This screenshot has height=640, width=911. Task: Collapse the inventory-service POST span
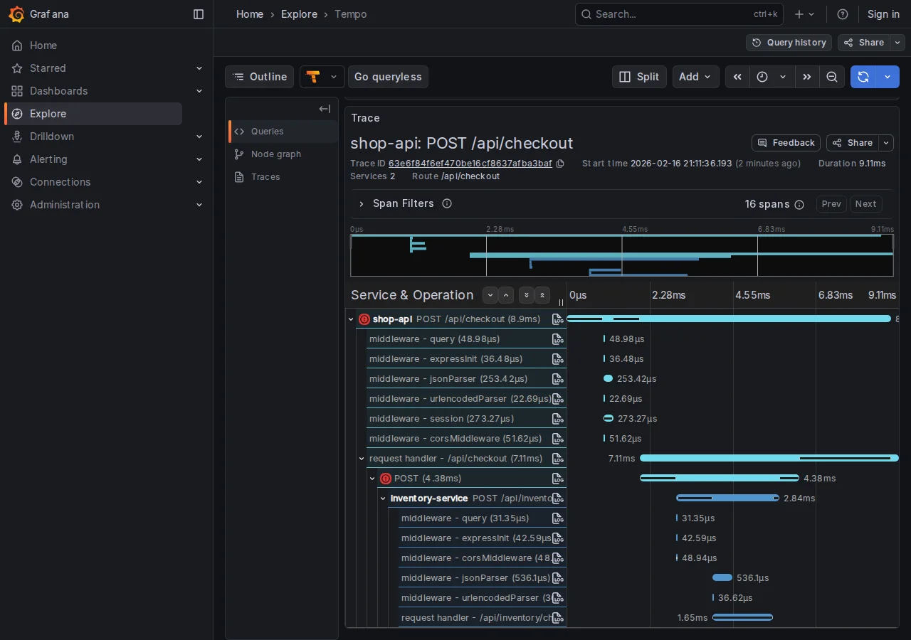click(383, 498)
